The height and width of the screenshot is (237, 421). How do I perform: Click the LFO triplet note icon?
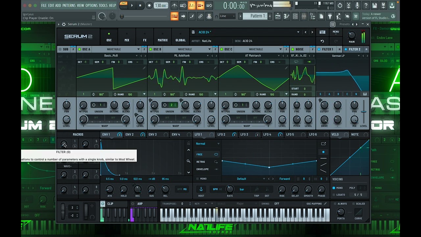(257, 189)
